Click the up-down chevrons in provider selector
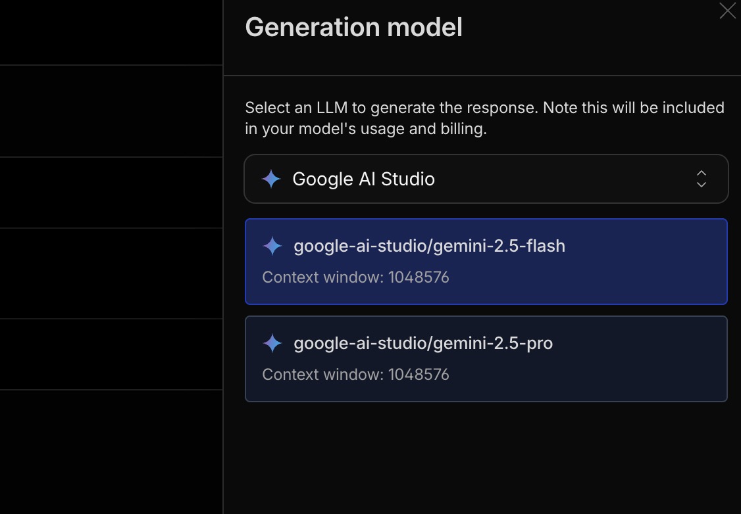The height and width of the screenshot is (514, 741). 702,179
